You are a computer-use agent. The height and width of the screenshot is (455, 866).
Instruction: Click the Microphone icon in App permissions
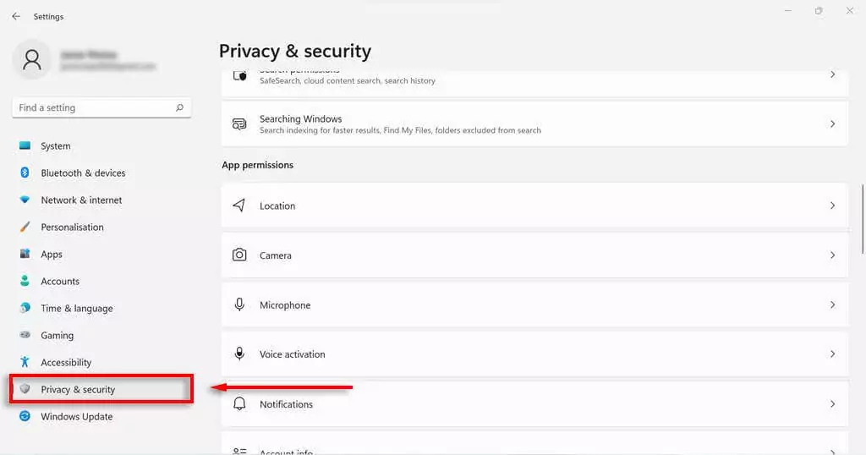coord(239,305)
